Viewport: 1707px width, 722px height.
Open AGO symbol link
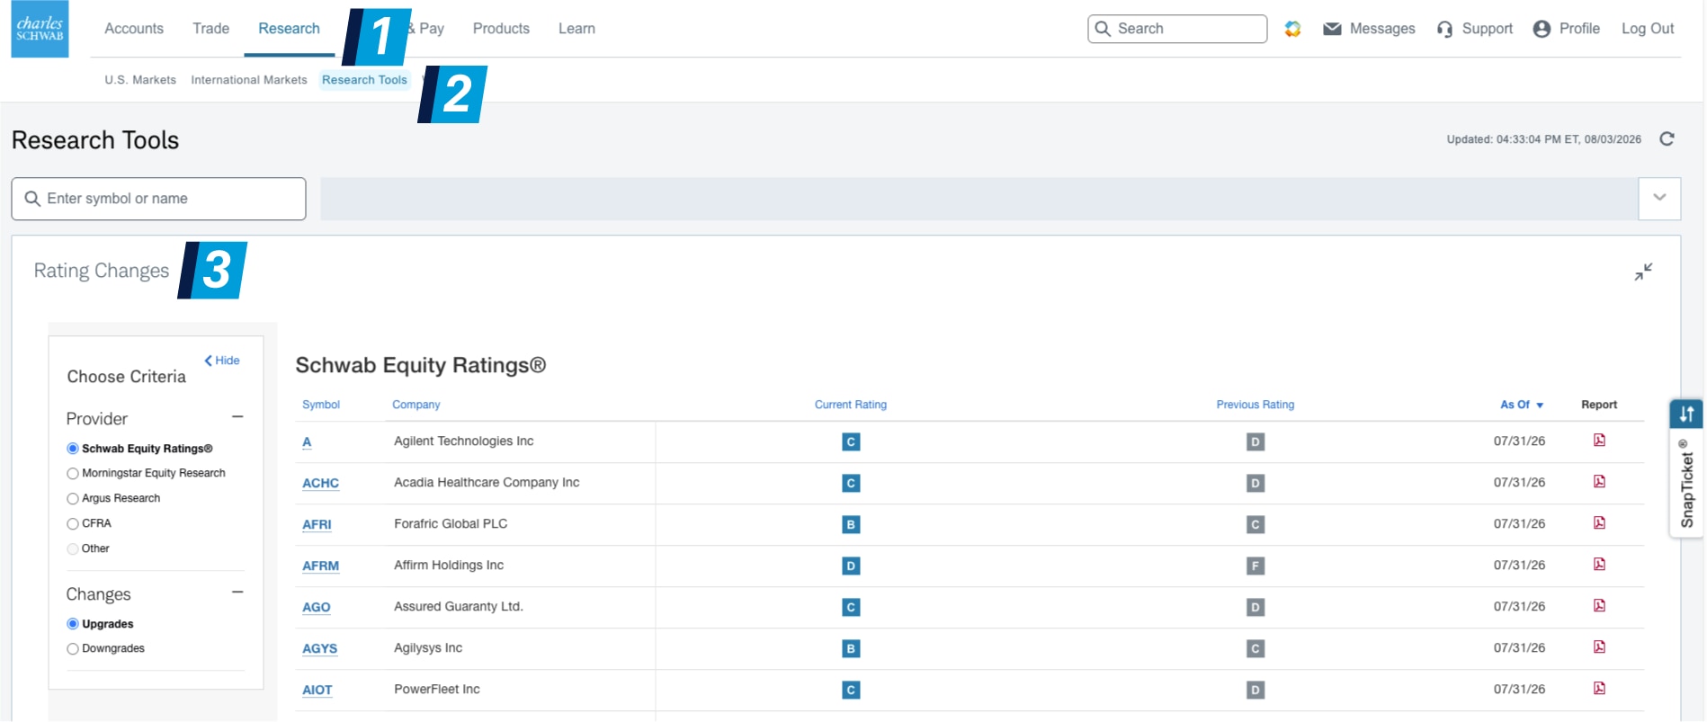coord(316,607)
